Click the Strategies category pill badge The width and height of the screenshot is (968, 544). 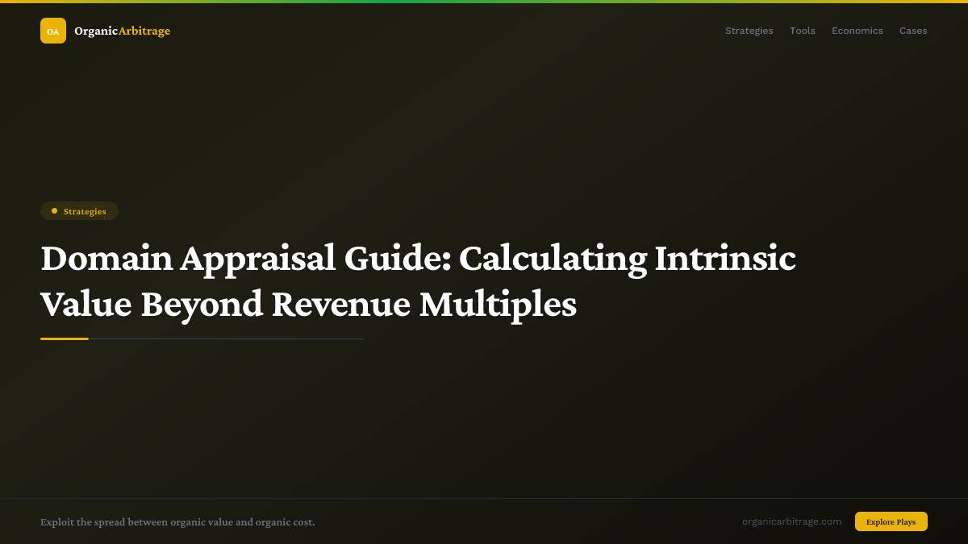[79, 210]
